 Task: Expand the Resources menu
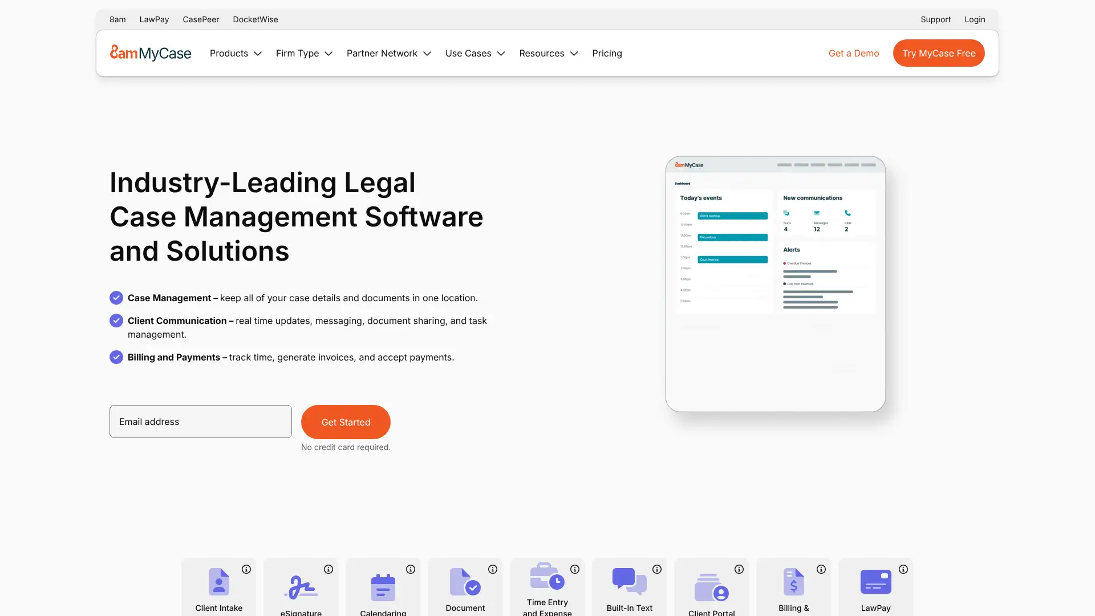[x=548, y=53]
